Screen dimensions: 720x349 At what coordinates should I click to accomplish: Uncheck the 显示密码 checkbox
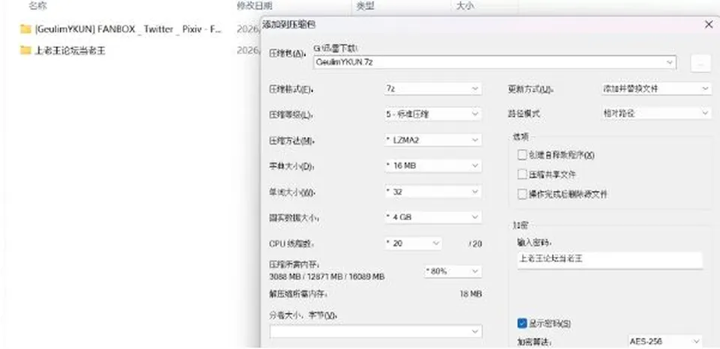[x=522, y=324]
